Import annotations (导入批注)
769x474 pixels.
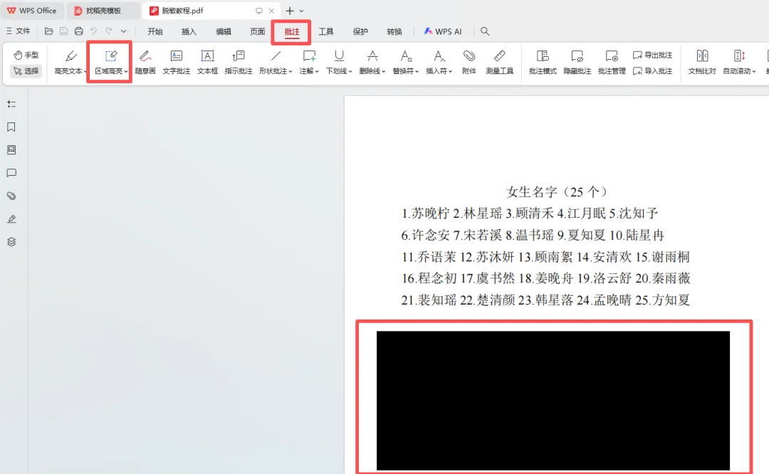click(x=653, y=71)
